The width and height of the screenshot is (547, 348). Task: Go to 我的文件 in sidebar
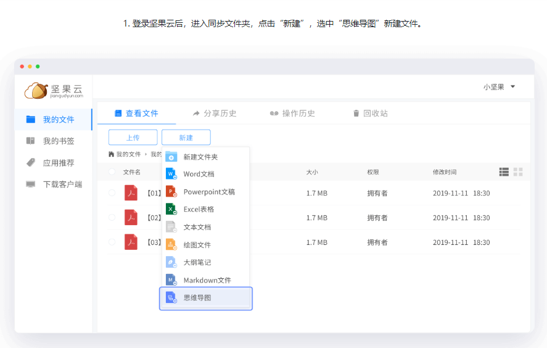53,119
